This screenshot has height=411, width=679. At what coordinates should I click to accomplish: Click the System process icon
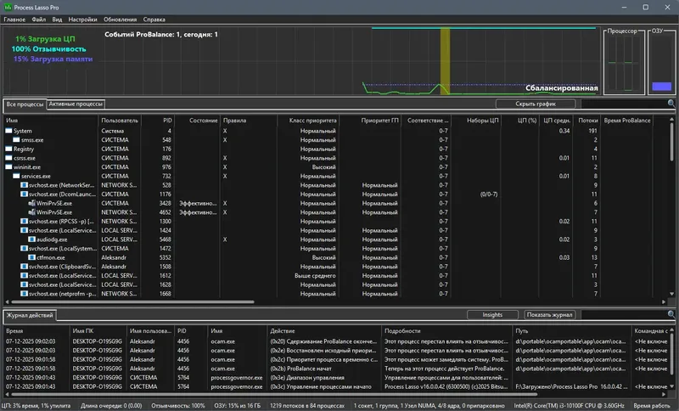[x=10, y=131]
